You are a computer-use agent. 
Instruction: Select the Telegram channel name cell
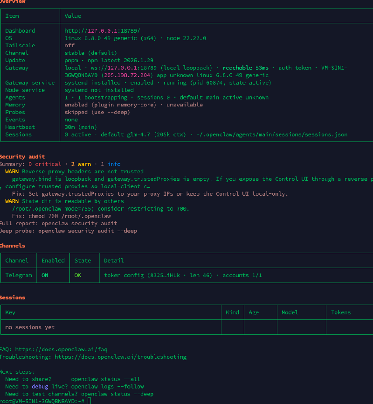click(x=19, y=276)
